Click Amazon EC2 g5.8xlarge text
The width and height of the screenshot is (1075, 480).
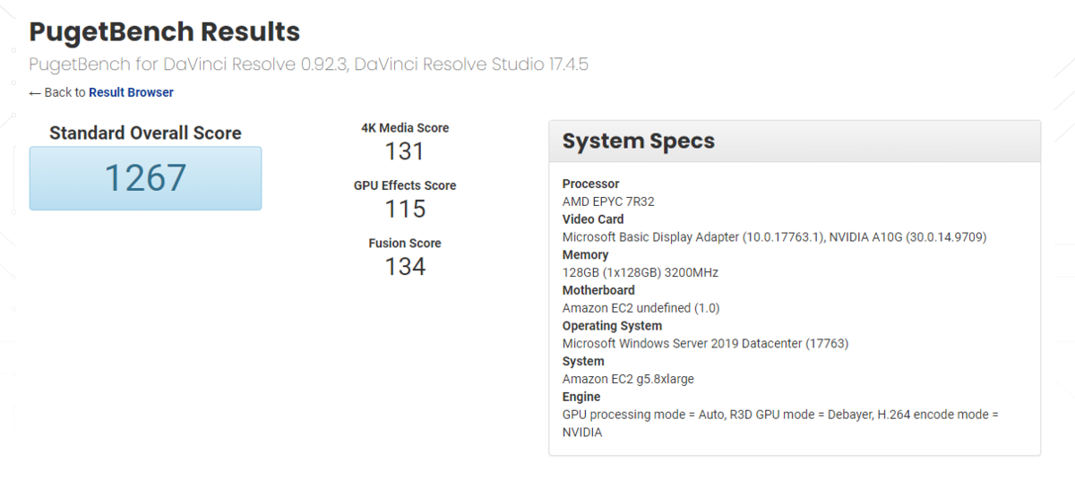[x=628, y=379]
